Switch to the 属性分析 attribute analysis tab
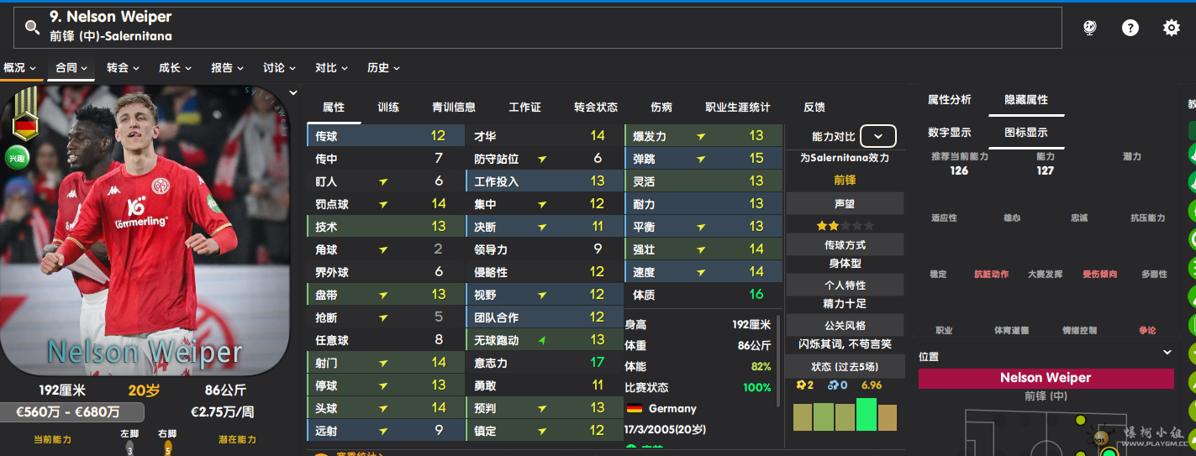The width and height of the screenshot is (1196, 456). [x=949, y=100]
